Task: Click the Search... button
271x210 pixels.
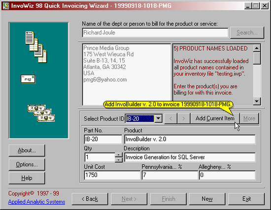Action: (247, 33)
